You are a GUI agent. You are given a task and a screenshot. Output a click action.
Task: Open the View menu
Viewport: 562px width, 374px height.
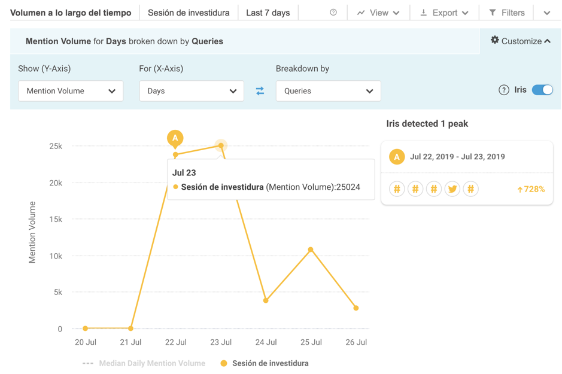click(378, 13)
